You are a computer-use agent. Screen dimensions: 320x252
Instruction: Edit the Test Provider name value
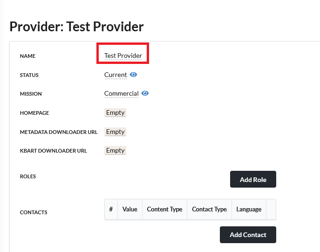tap(123, 56)
